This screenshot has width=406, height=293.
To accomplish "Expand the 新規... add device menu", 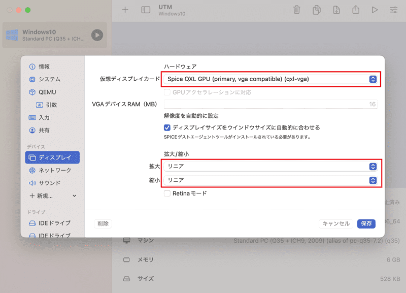I will pyautogui.click(x=53, y=196).
